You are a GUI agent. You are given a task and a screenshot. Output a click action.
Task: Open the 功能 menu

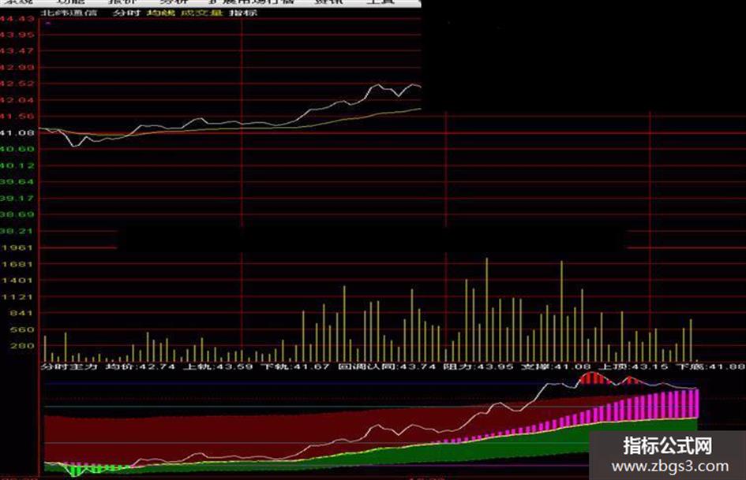point(70,2)
